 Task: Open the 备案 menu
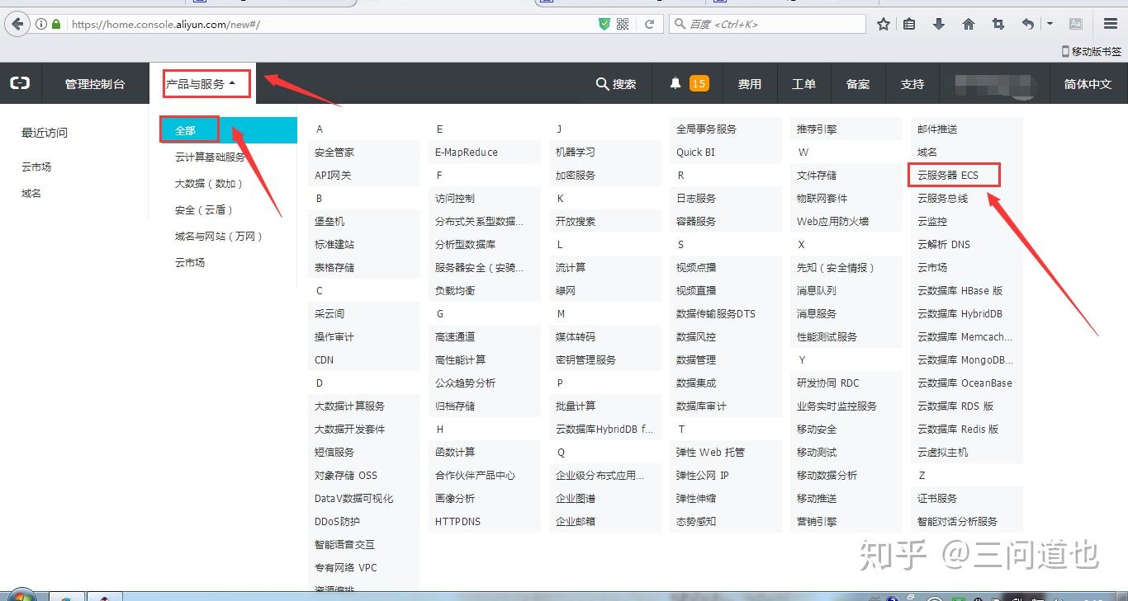858,84
